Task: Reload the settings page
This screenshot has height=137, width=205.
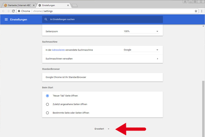Action: [x=14, y=11]
